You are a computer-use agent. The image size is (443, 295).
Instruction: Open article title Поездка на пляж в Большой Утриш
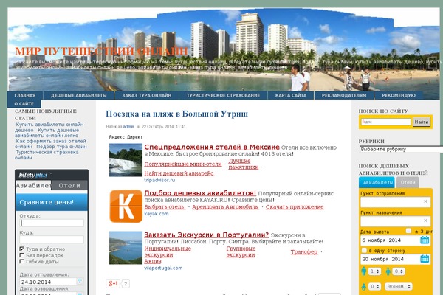tap(177, 114)
